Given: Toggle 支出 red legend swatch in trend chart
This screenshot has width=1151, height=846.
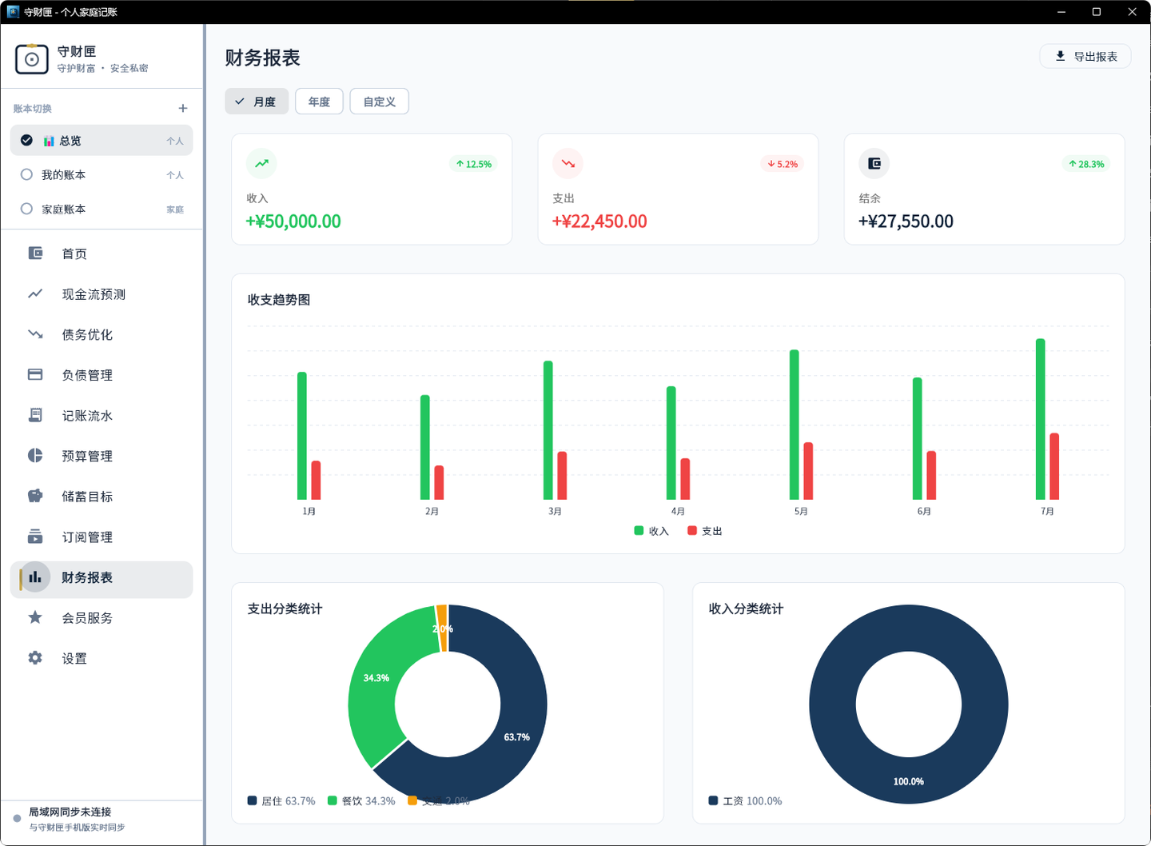Looking at the screenshot, I should click(692, 530).
